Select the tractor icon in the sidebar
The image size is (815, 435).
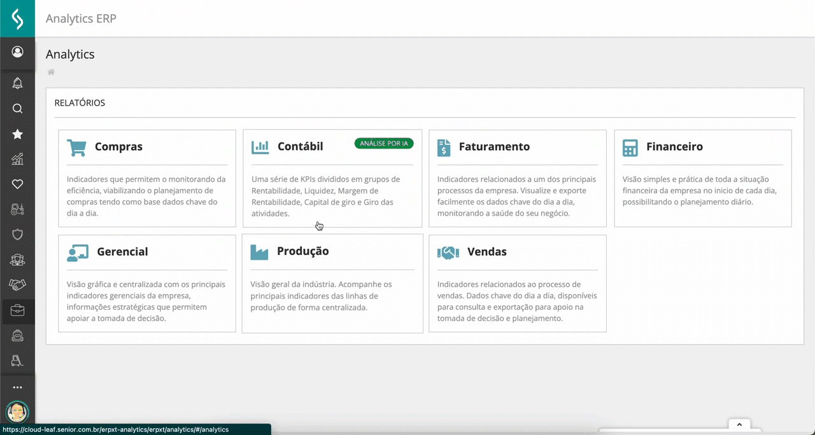click(x=17, y=209)
